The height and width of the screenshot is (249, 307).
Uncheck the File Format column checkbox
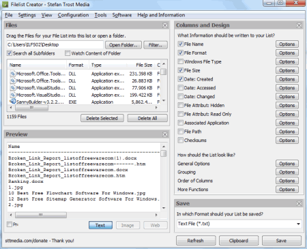click(x=180, y=53)
